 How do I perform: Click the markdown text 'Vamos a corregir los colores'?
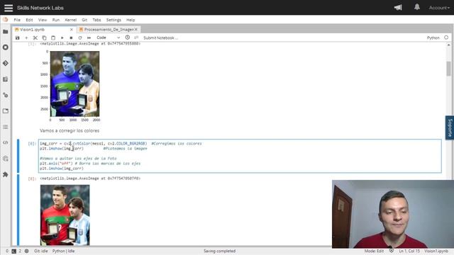point(70,130)
